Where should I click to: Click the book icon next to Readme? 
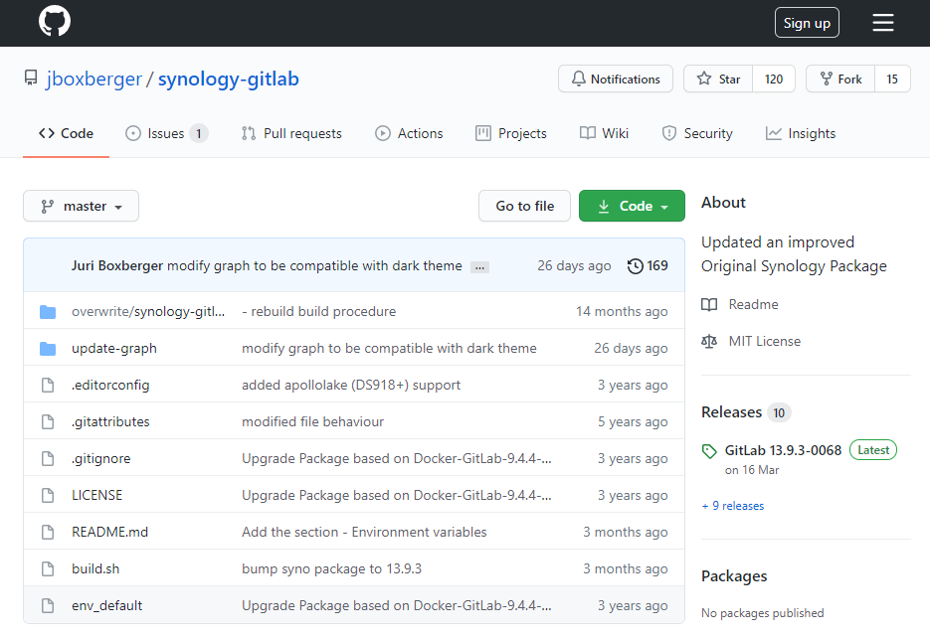click(709, 305)
